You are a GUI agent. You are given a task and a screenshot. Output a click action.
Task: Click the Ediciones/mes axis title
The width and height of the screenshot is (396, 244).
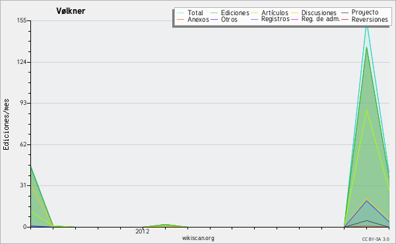(6, 124)
